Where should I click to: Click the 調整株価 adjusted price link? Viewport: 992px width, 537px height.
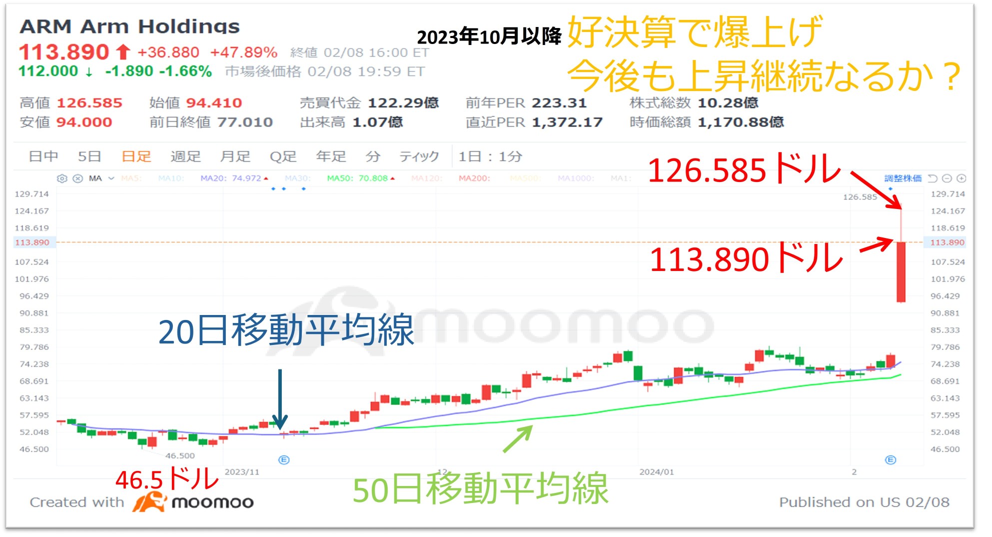tap(903, 178)
